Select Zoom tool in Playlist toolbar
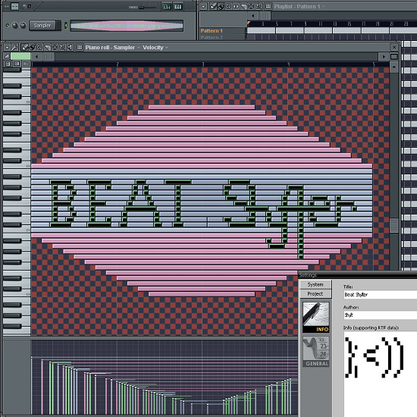This screenshot has width=417, height=417. pos(259,6)
